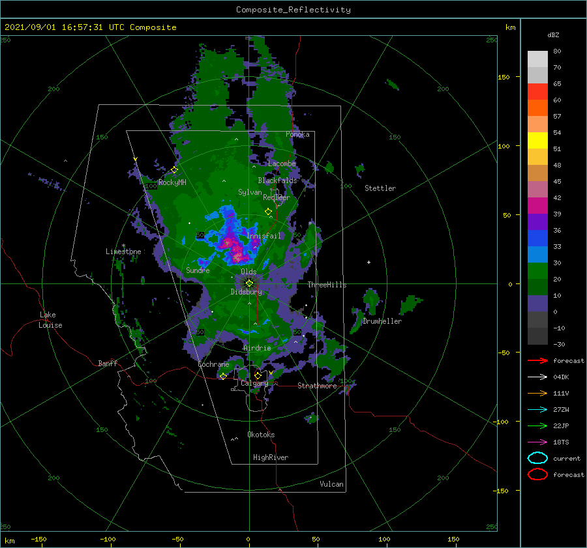The height and width of the screenshot is (548, 587).
Task: Click the -150 tick on bottom axis
Action: pyautogui.click(x=38, y=539)
